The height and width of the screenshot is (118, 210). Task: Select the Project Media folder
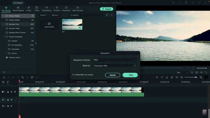[18, 16]
